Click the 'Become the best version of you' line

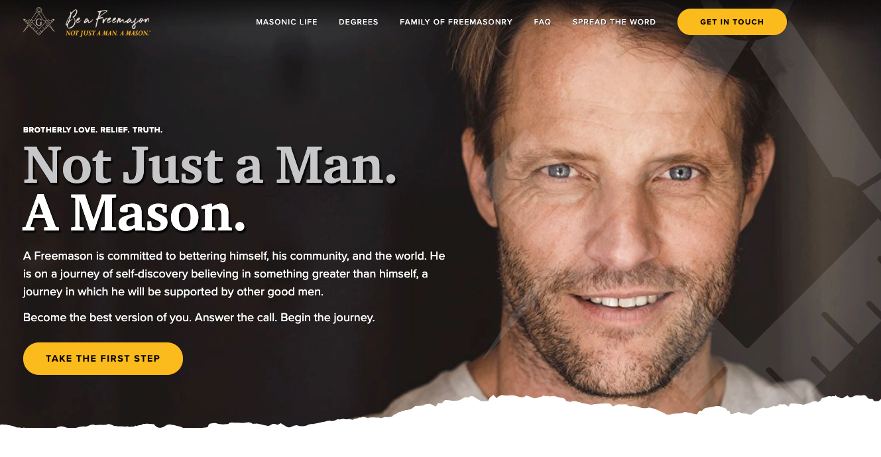(x=199, y=317)
